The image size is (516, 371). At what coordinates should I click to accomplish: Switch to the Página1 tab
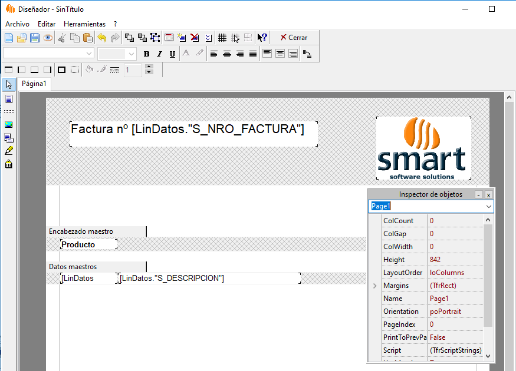pyautogui.click(x=34, y=84)
